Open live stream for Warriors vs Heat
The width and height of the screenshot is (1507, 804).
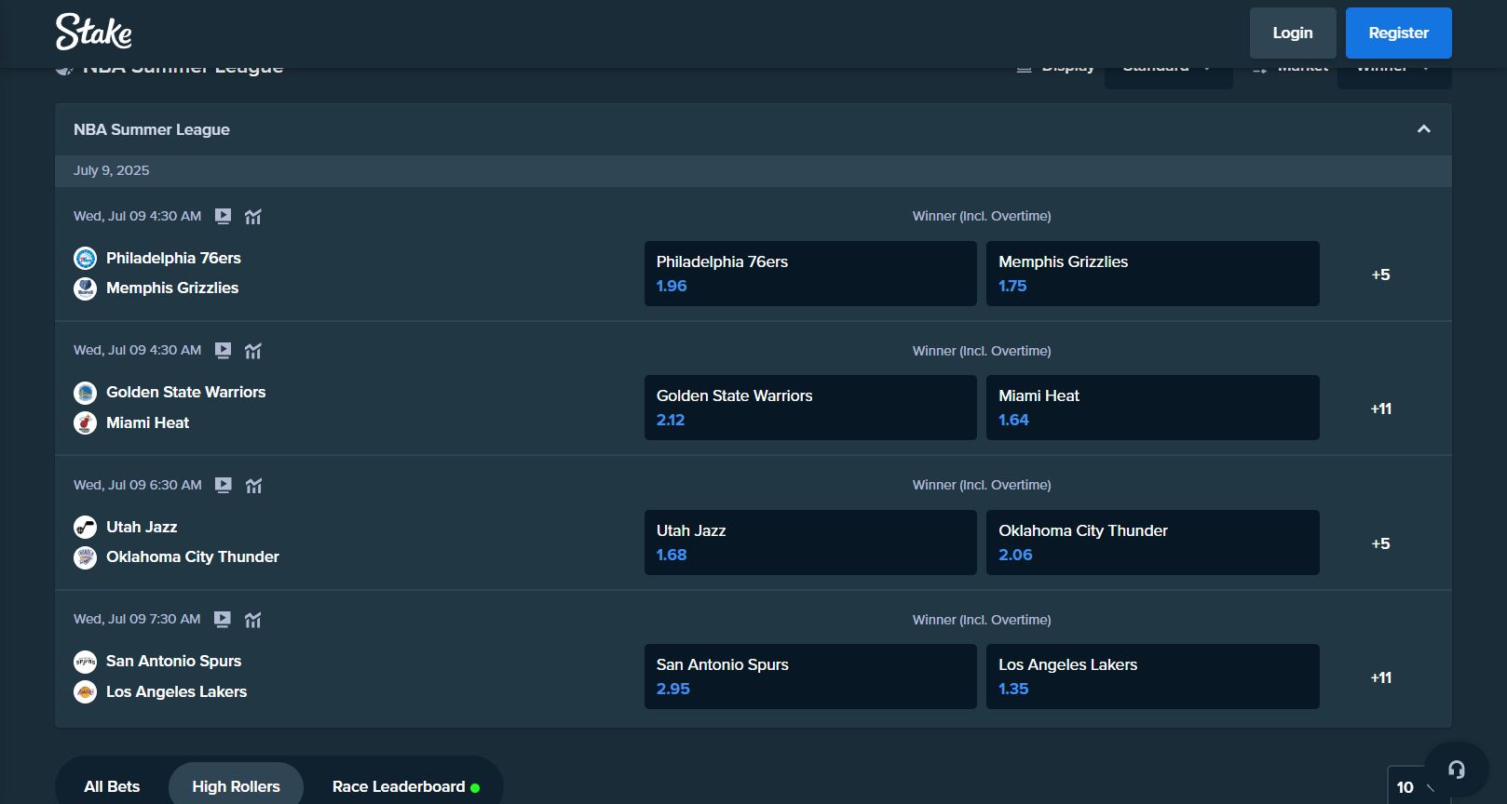click(223, 351)
